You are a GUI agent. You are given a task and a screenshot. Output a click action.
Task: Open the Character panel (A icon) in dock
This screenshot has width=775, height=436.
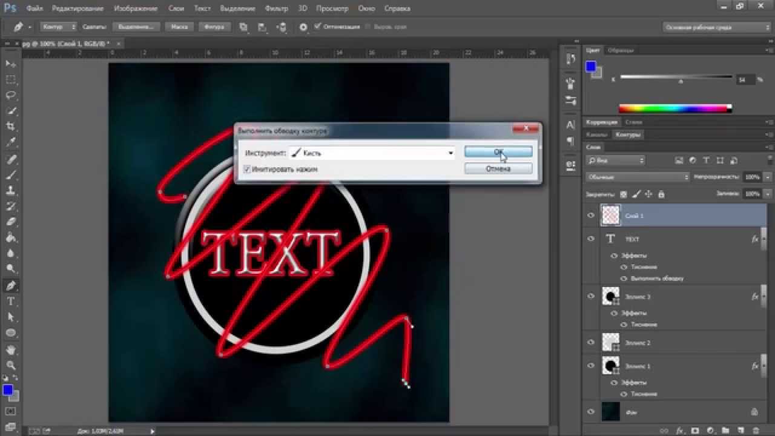[x=570, y=125]
